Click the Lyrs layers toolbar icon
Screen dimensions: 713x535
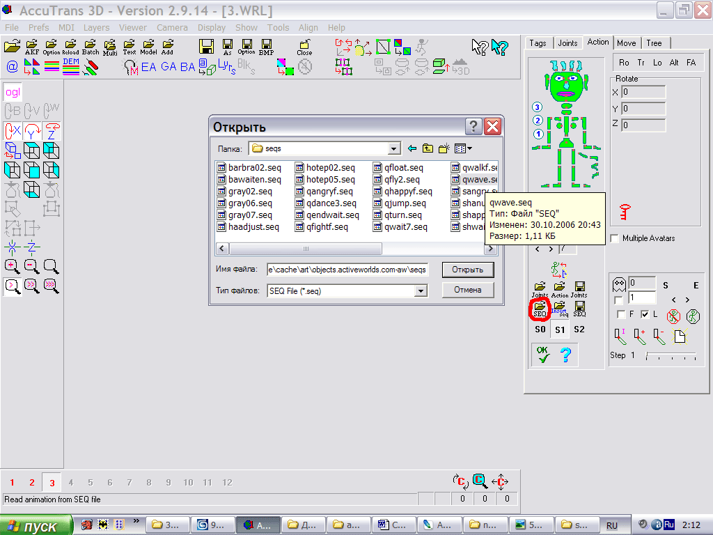tap(226, 66)
